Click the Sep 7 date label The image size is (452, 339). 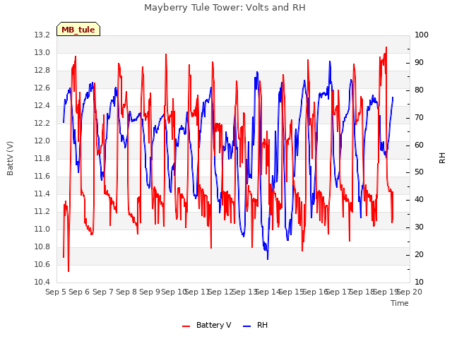[x=103, y=292]
